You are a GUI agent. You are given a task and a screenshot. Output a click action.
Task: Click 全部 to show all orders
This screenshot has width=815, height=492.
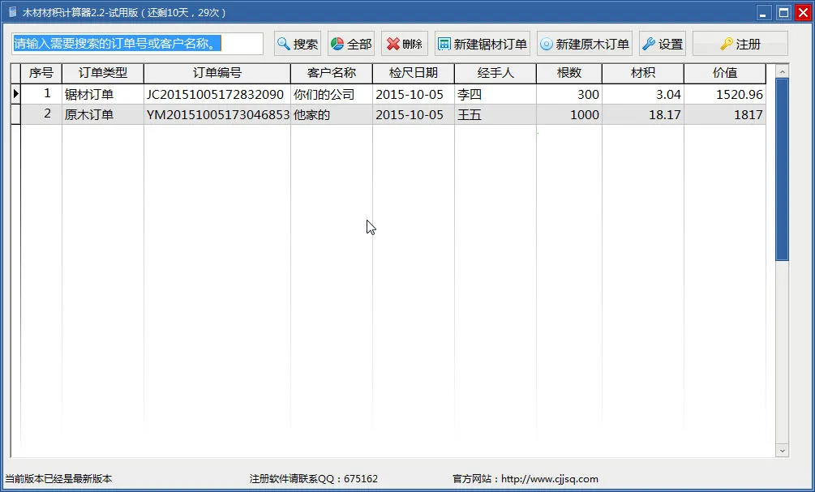(x=350, y=44)
